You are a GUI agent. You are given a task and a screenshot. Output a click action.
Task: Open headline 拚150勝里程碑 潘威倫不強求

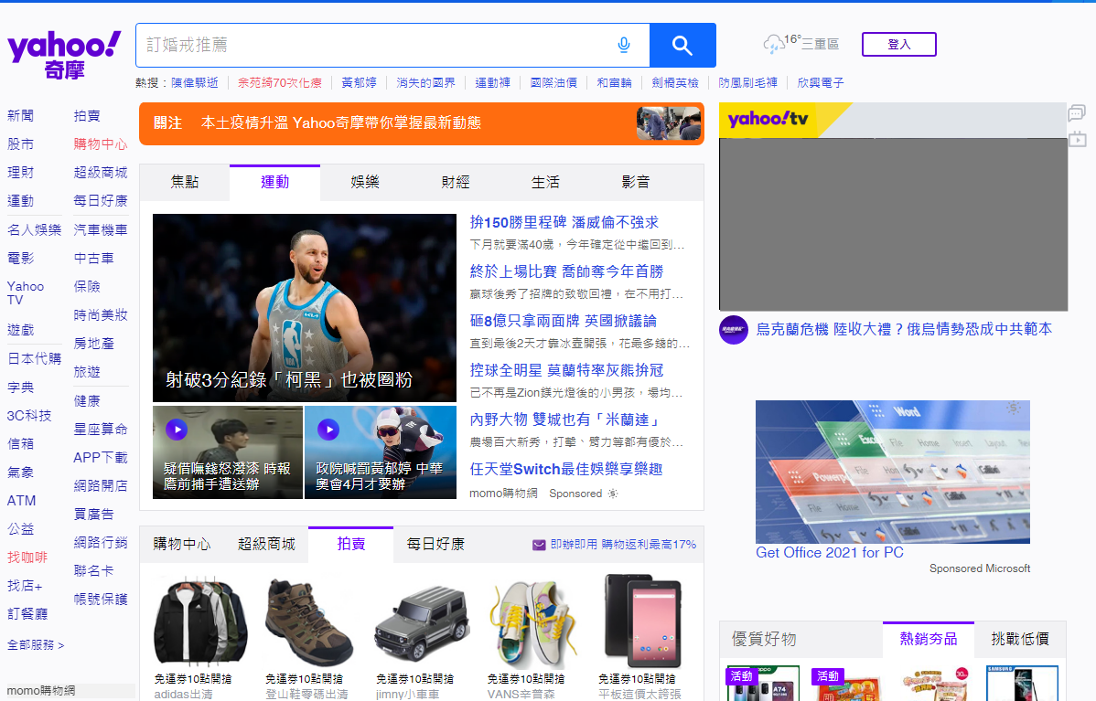[564, 223]
